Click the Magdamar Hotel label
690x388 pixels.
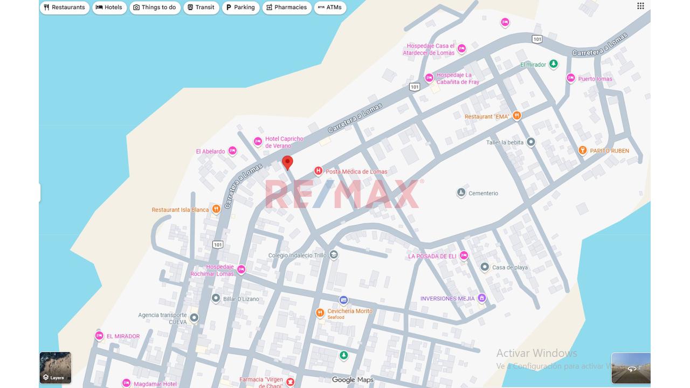click(155, 384)
